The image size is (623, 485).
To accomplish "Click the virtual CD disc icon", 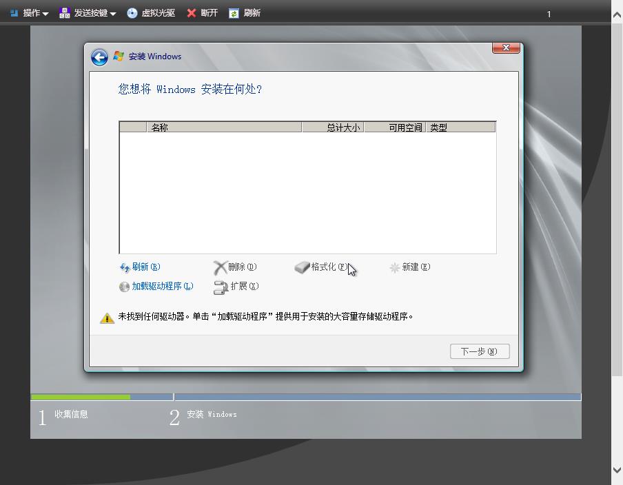I will 132,13.
